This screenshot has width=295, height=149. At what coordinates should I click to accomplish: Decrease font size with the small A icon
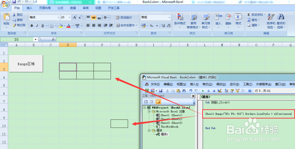(80, 17)
